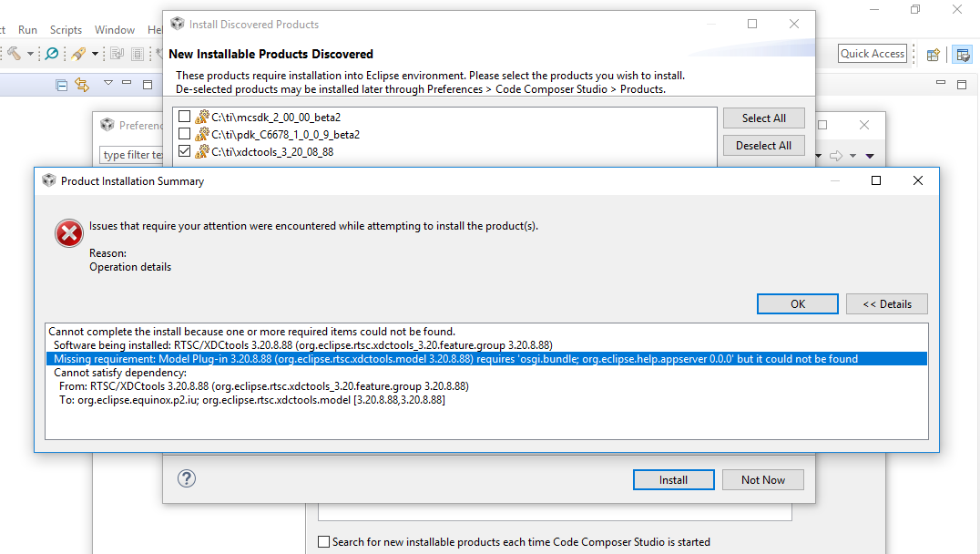Click the xdctools_3_20_08_88 product icon

(x=202, y=151)
